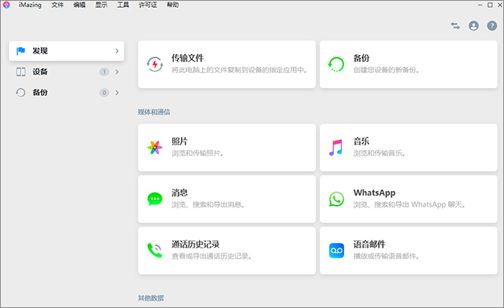The width and height of the screenshot is (504, 308).
Task: Click the 设备 count badge showing 1
Action: click(x=104, y=71)
